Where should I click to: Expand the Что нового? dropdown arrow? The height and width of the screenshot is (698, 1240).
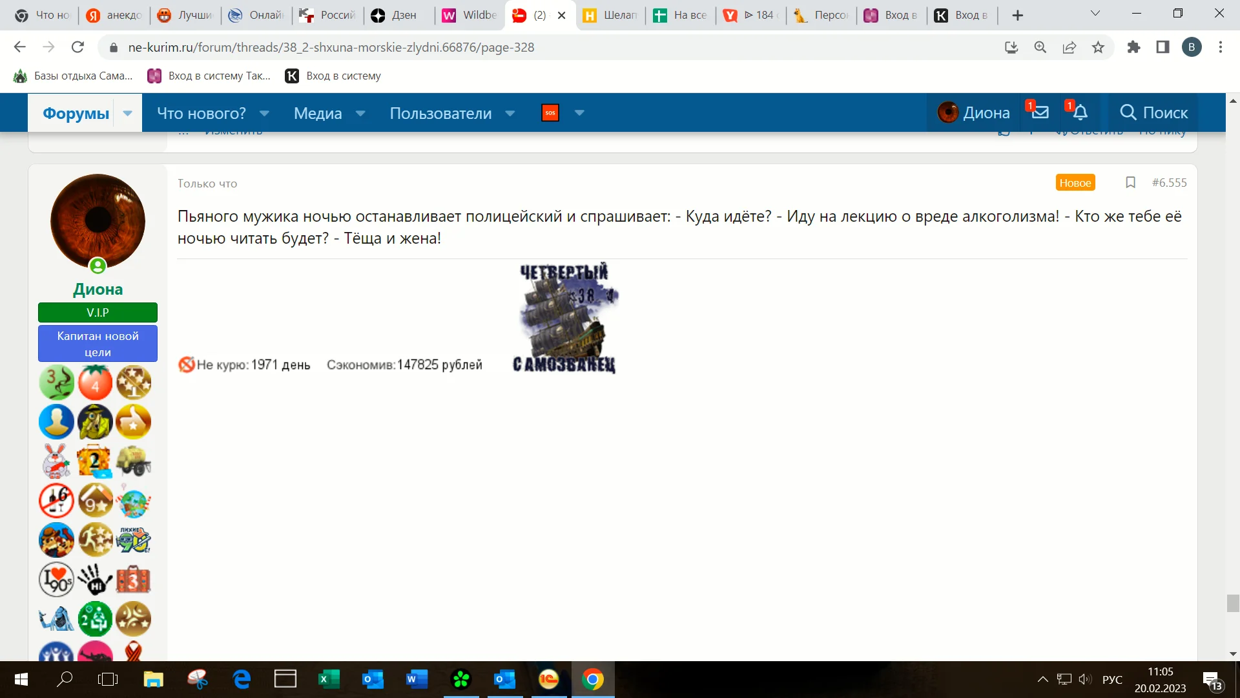click(x=264, y=113)
